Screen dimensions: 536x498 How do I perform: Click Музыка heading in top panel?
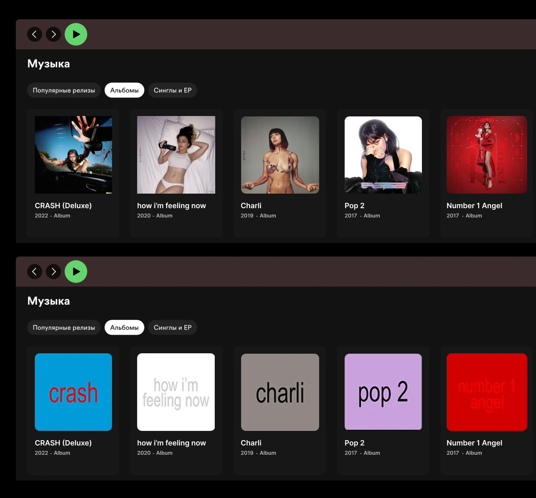click(x=49, y=64)
